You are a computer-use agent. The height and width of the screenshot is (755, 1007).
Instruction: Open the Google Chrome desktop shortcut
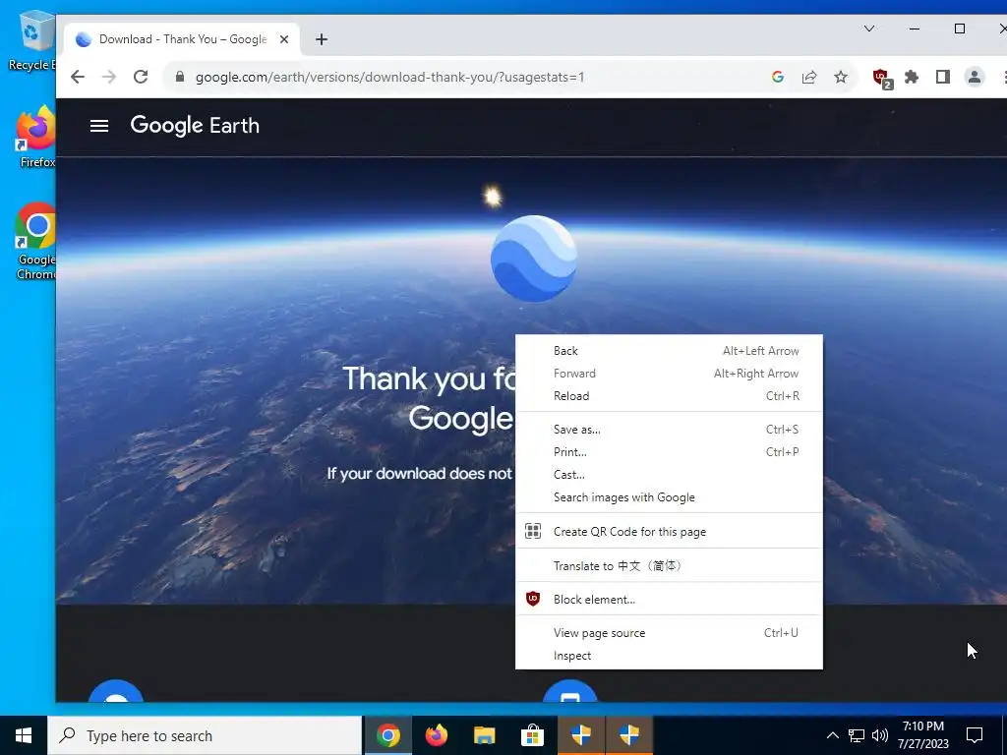tap(35, 242)
